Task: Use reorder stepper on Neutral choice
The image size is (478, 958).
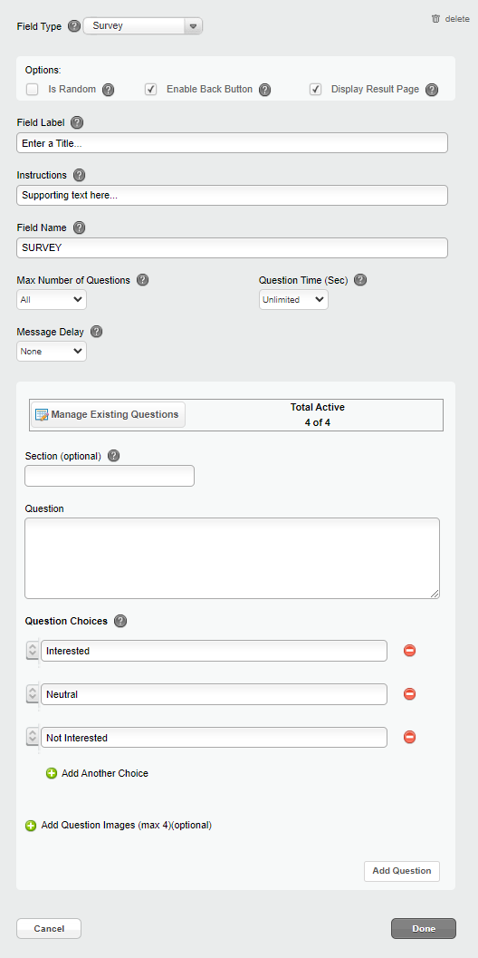Action: pos(33,694)
